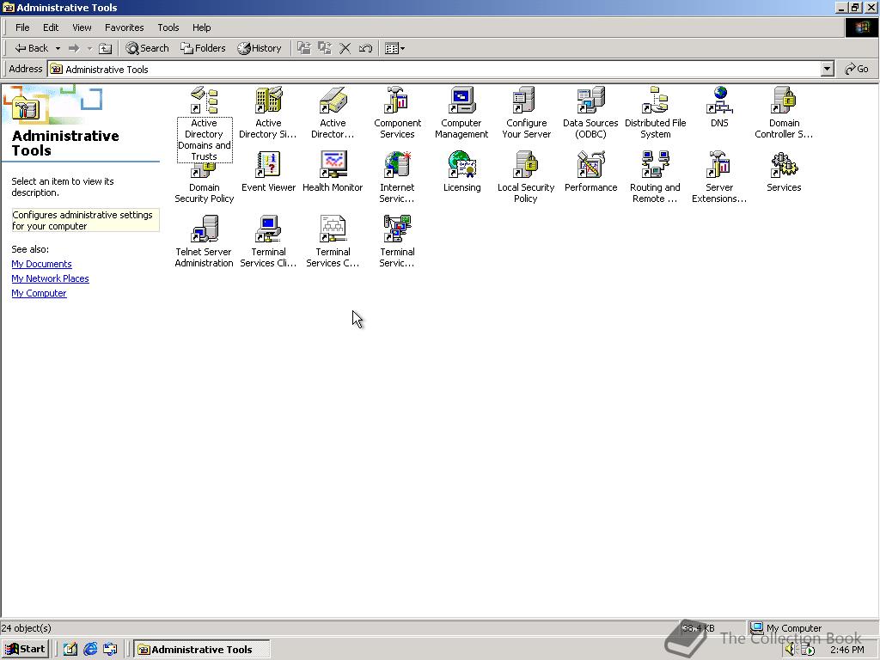
Task: Launch Internet Explorer from quick launch
Action: point(90,650)
